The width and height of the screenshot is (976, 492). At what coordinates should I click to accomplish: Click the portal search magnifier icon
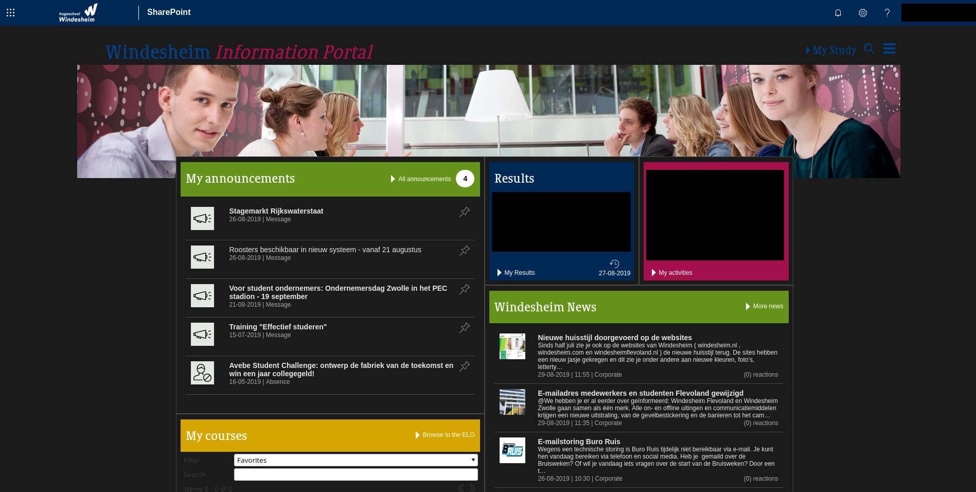click(869, 49)
